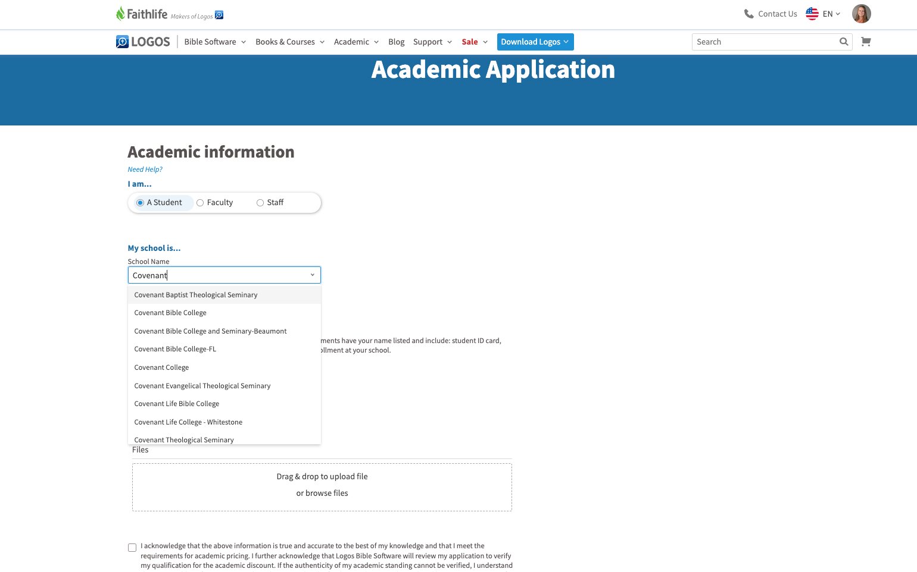Open the shopping cart

tap(866, 42)
